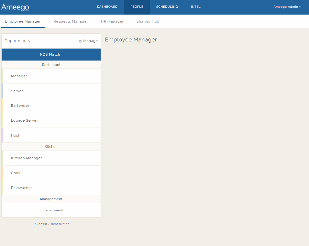Open the unknown / deactivated link
The height and width of the screenshot is (246, 309).
click(x=51, y=224)
